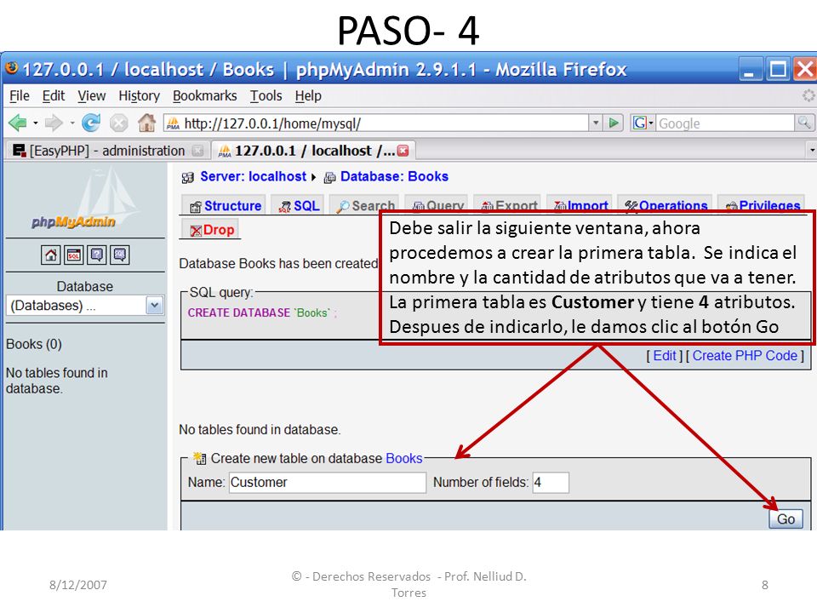The height and width of the screenshot is (613, 817).
Task: Open the Import tab
Action: click(x=580, y=205)
